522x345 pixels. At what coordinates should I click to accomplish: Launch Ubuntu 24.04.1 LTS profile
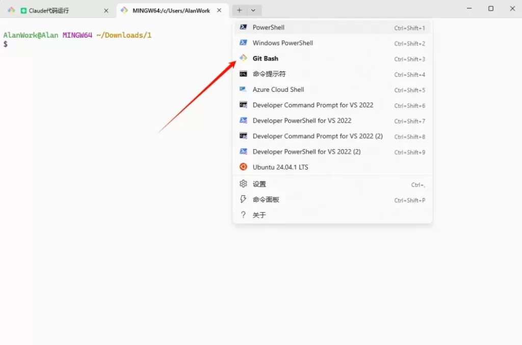coord(332,167)
